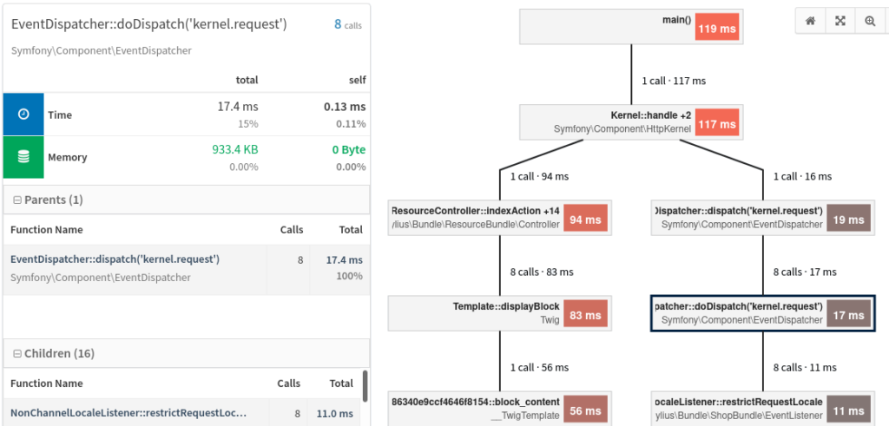Click the Total column header under Children
This screenshot has width=889, height=426.
click(341, 383)
